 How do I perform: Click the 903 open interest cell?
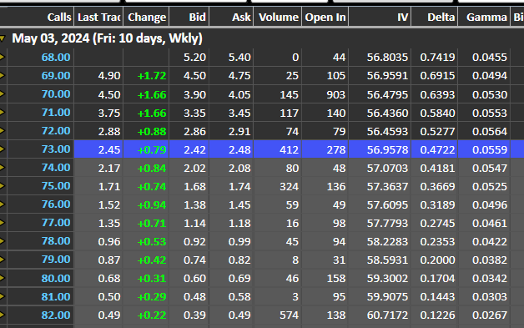(x=336, y=94)
